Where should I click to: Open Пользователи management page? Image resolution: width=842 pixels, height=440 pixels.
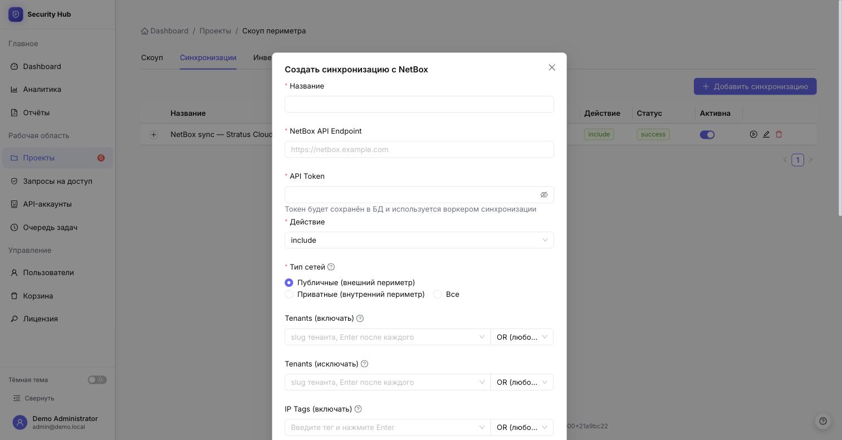(x=57, y=272)
